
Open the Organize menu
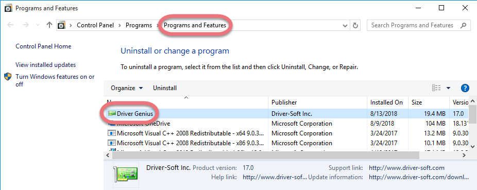click(127, 88)
